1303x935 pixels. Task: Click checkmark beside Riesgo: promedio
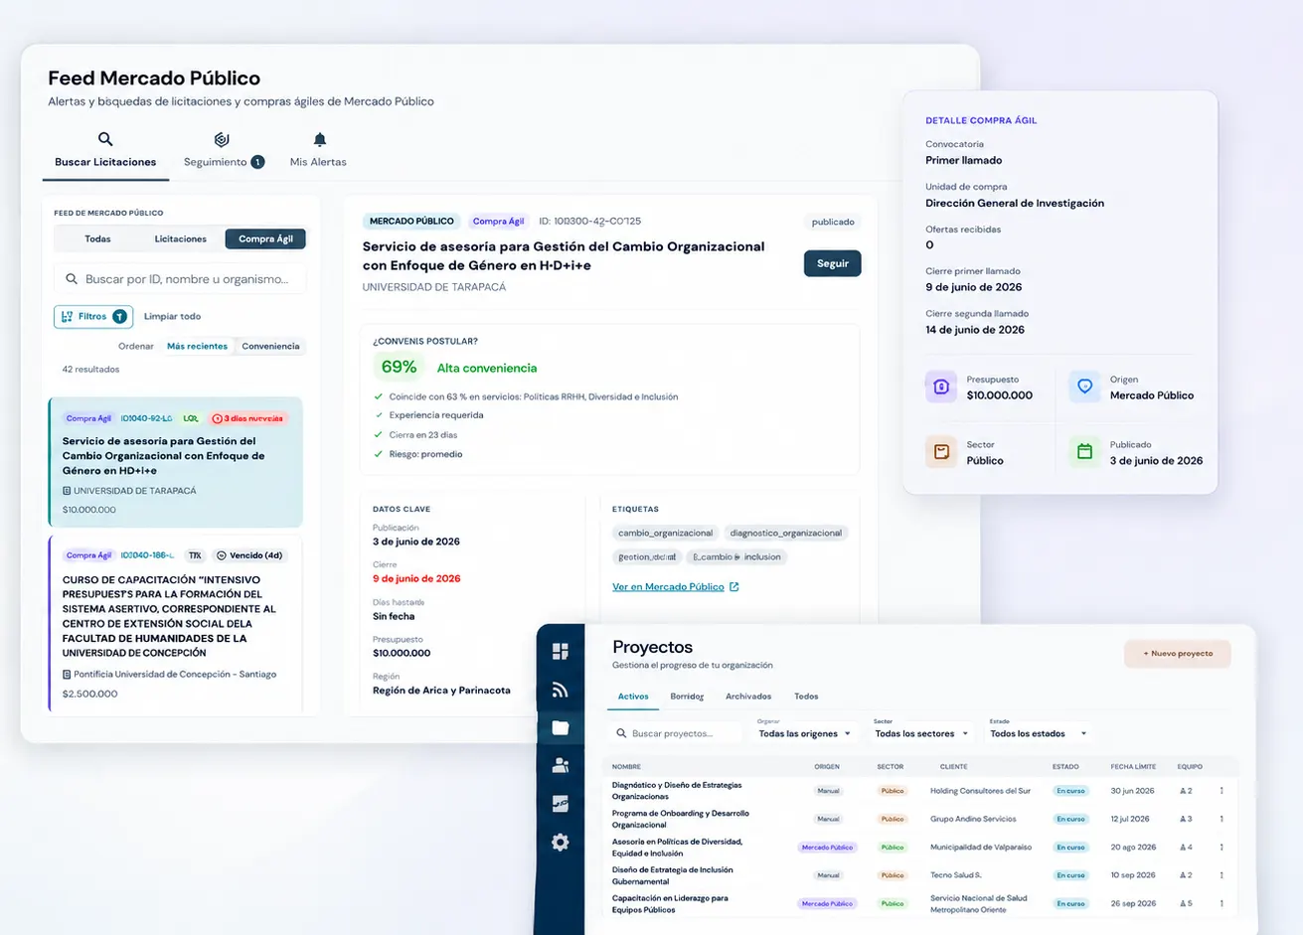[378, 454]
